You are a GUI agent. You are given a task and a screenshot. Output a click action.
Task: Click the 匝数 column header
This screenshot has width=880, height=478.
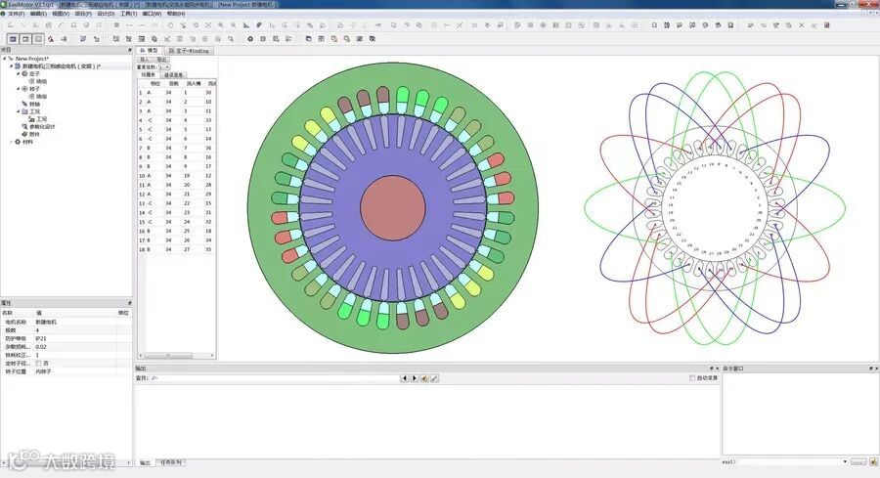(173, 84)
